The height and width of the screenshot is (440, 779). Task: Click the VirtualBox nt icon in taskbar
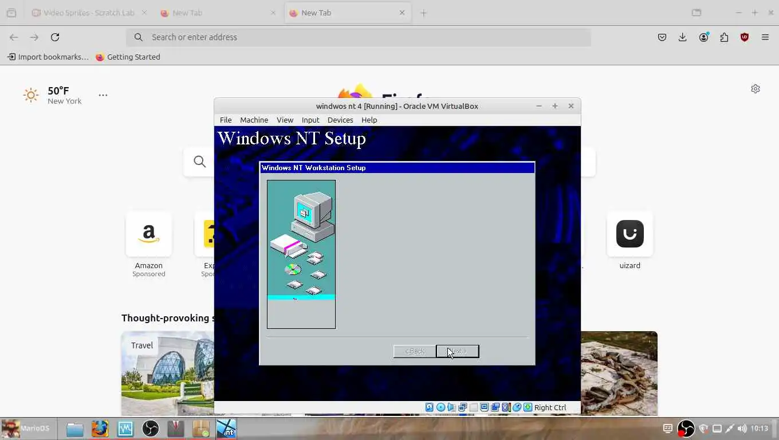pos(226,429)
